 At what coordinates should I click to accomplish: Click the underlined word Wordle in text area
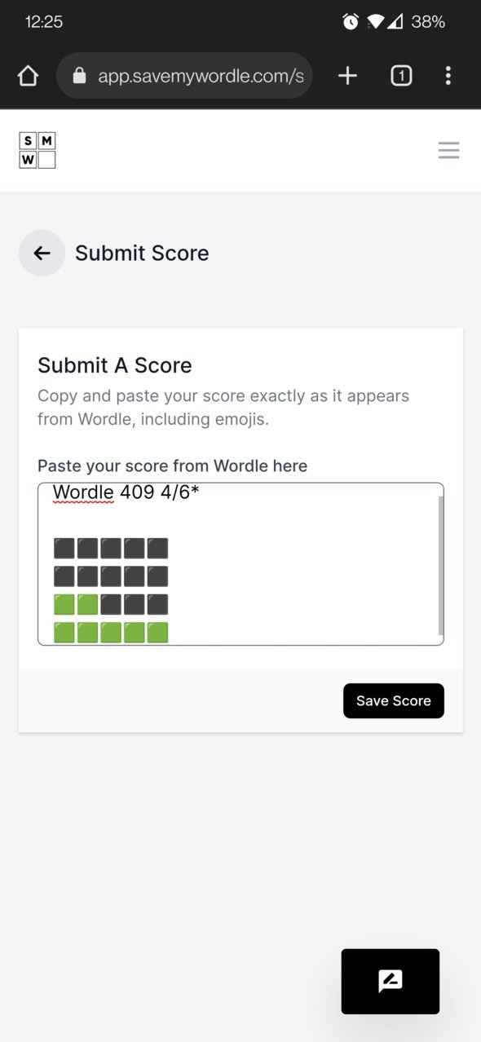pos(83,492)
